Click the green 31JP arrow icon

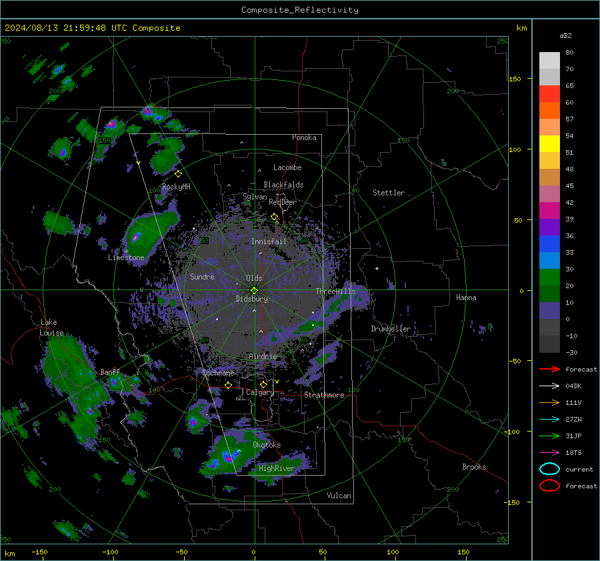click(549, 436)
